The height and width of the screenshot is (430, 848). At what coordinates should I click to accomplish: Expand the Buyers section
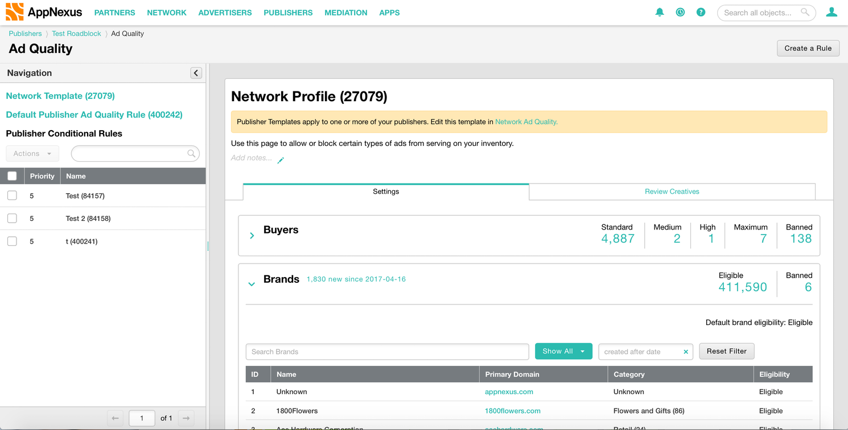[x=252, y=235]
